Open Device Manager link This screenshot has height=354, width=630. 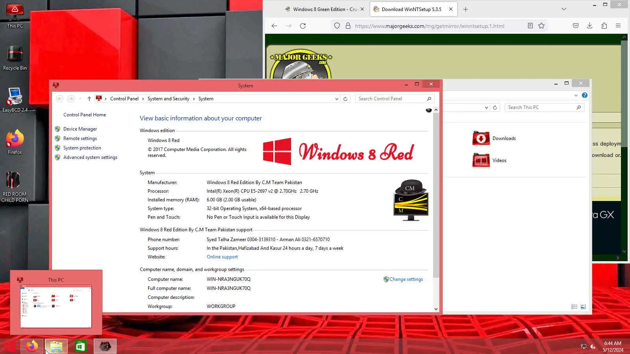pyautogui.click(x=80, y=129)
